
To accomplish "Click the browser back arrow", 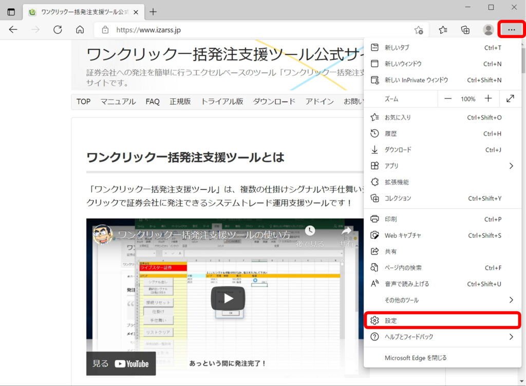I will 13,30.
